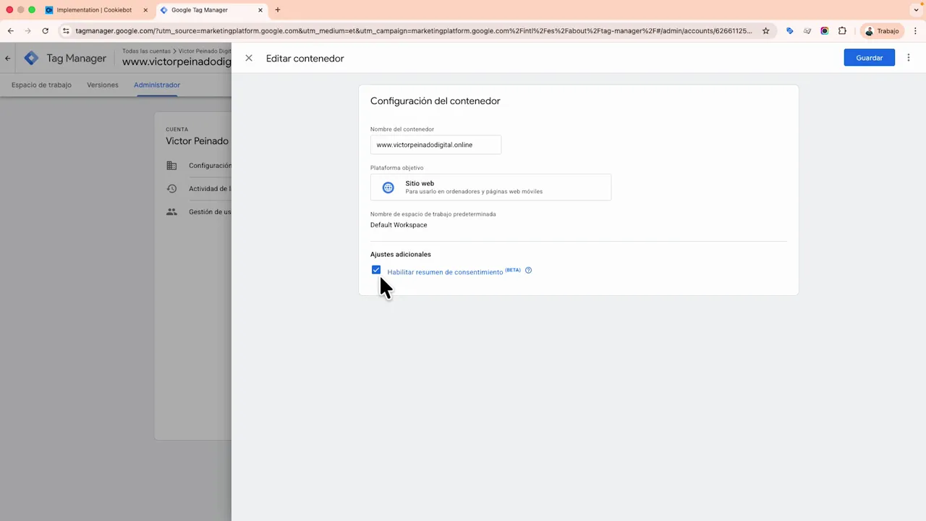This screenshot has height=521, width=926.
Task: Click the globe icon in the Sitio web card
Action: click(x=388, y=187)
